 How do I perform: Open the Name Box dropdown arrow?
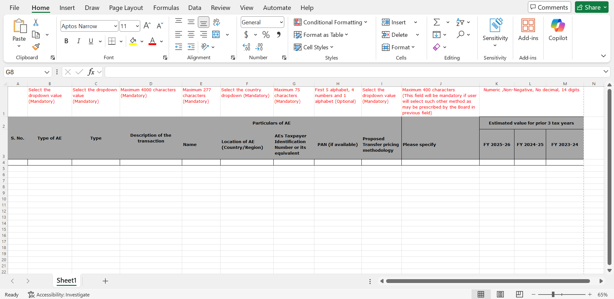47,72
